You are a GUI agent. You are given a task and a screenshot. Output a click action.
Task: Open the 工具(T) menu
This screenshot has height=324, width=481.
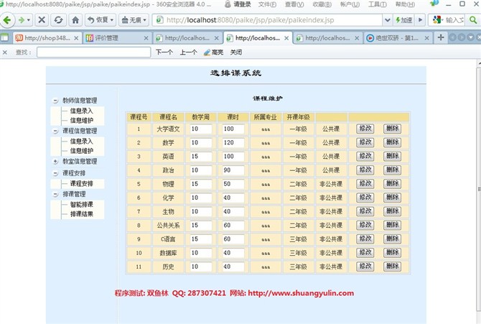pos(377,4)
